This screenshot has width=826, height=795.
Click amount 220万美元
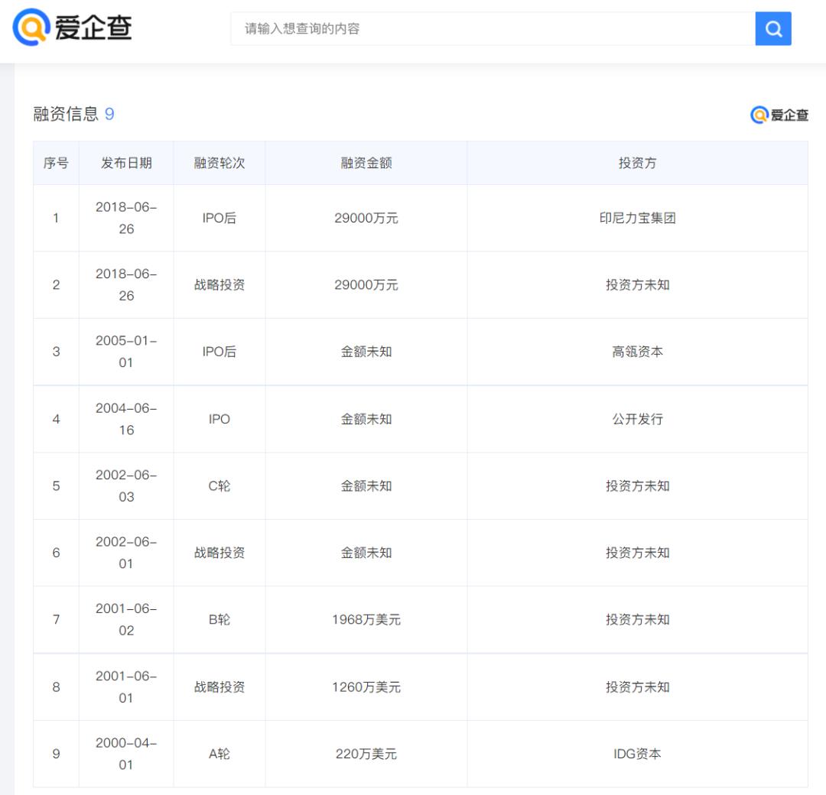point(366,754)
